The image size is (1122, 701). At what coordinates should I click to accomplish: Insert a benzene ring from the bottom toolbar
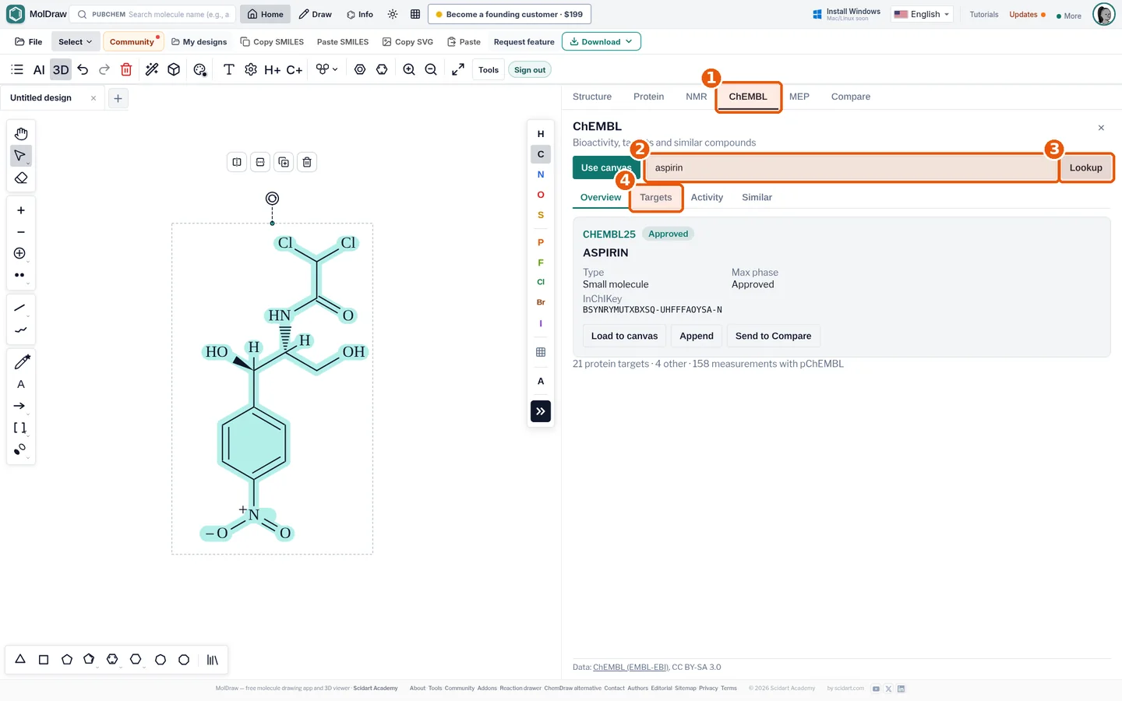point(112,660)
